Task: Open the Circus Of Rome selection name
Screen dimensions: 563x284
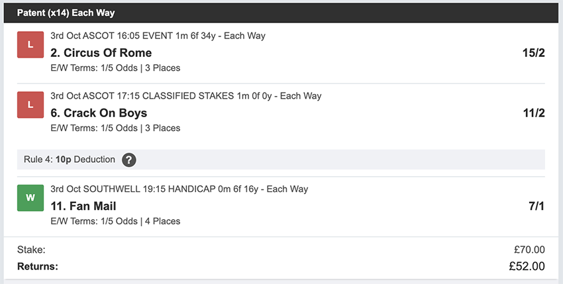Action: (x=101, y=53)
